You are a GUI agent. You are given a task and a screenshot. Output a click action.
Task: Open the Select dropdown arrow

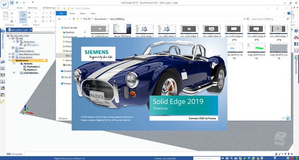23,22
